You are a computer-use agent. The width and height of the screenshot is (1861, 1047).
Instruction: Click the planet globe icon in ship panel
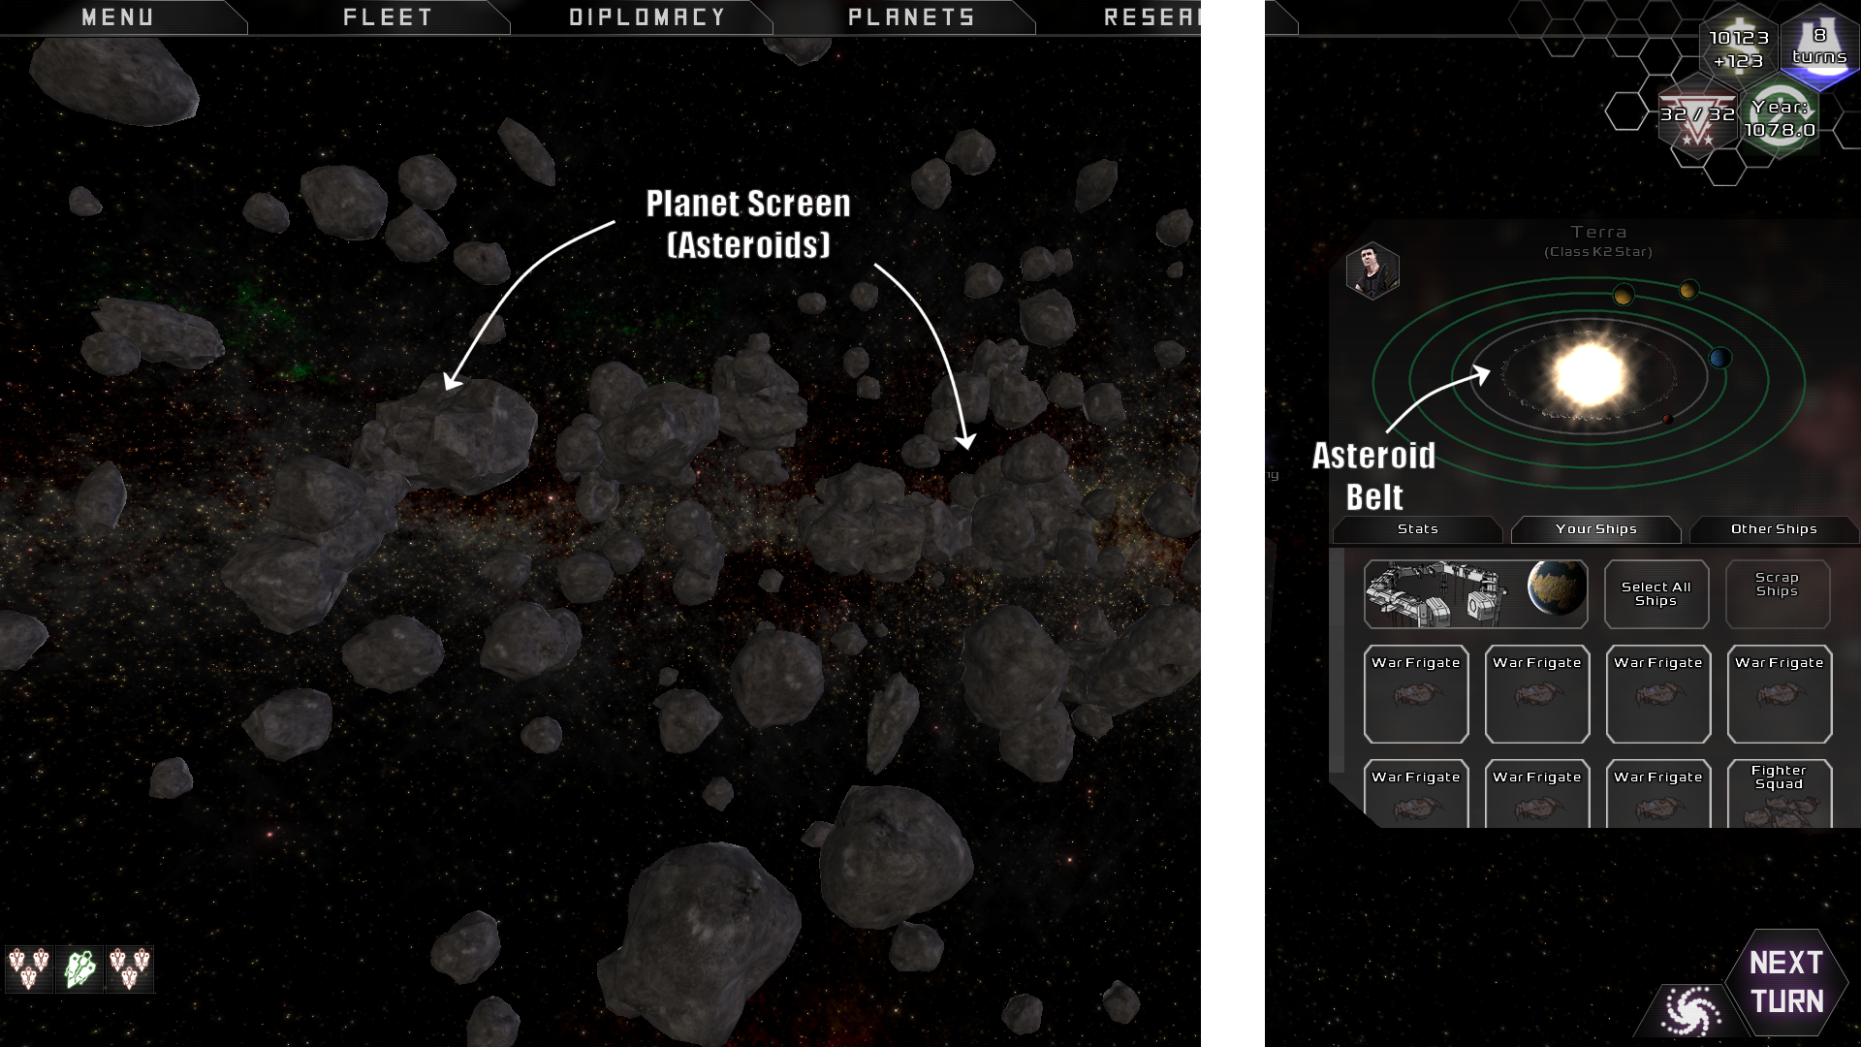coord(1553,593)
